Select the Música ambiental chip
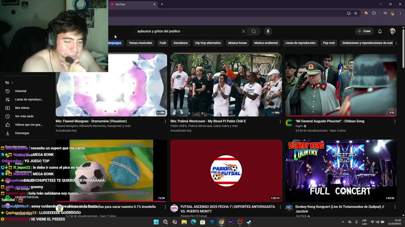The width and height of the screenshot is (405, 227). 266,43
